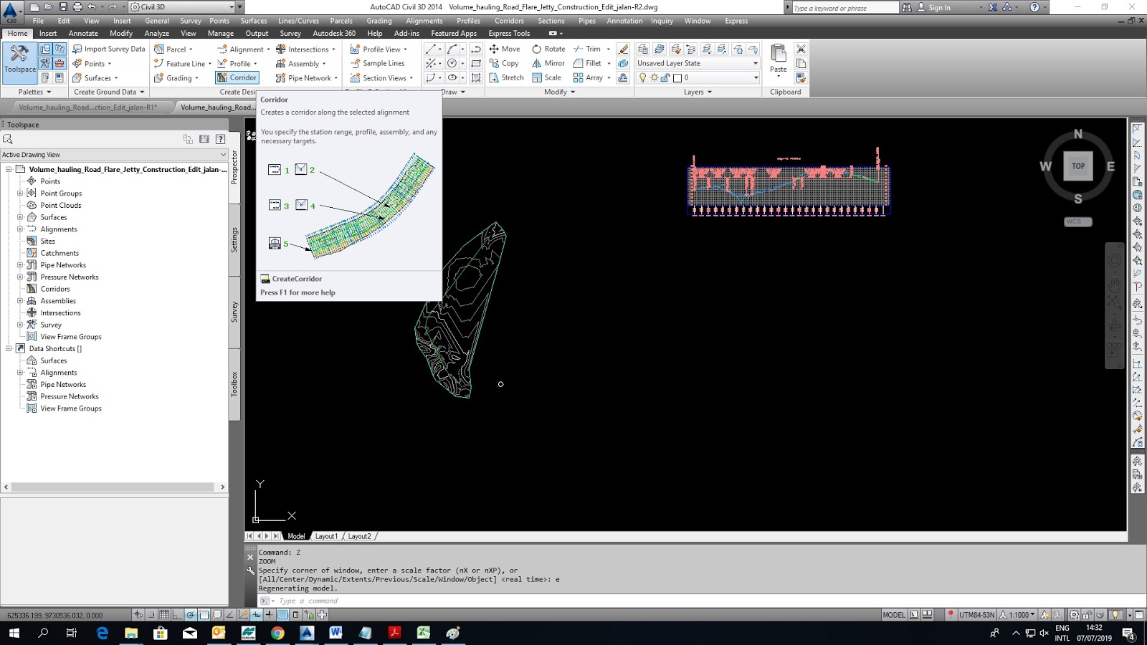Screen dimensions: 1147x645
Task: Click inside the command line input field
Action: (358, 601)
